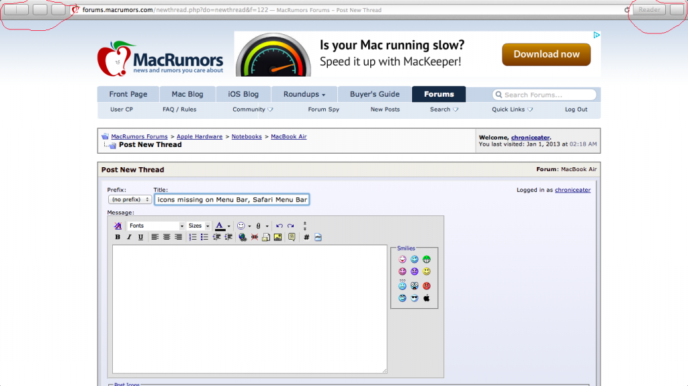Wrap selection in code tags (# icon)
688x386 pixels.
coord(306,237)
